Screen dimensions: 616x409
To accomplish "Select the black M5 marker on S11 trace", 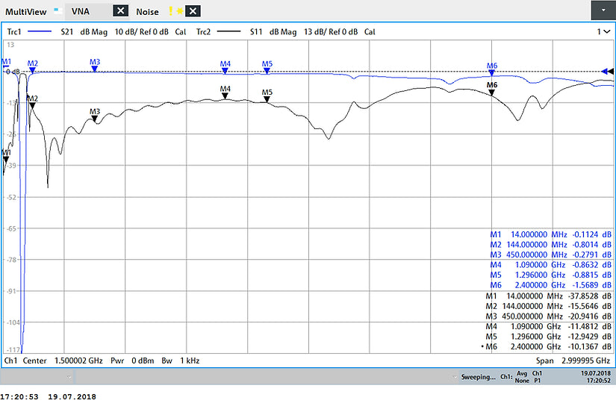I will click(x=267, y=99).
